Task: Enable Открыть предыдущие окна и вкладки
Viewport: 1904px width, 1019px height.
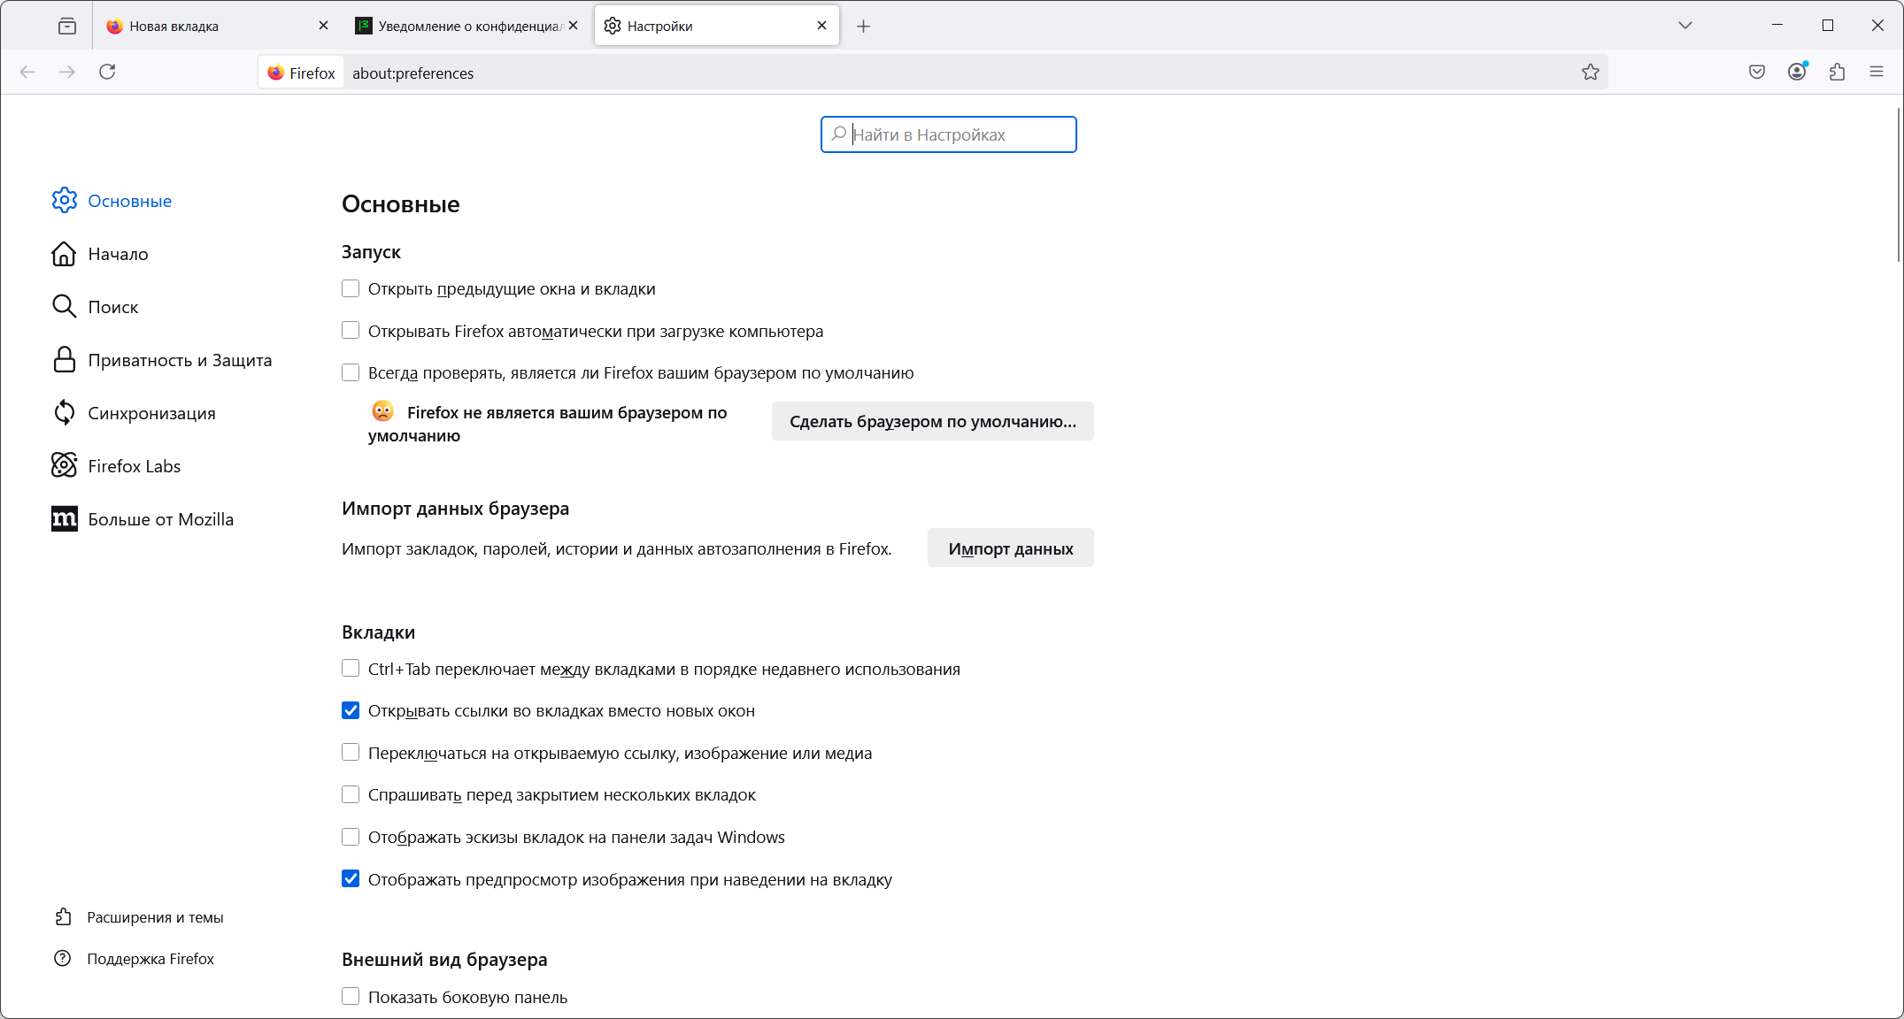Action: click(351, 288)
